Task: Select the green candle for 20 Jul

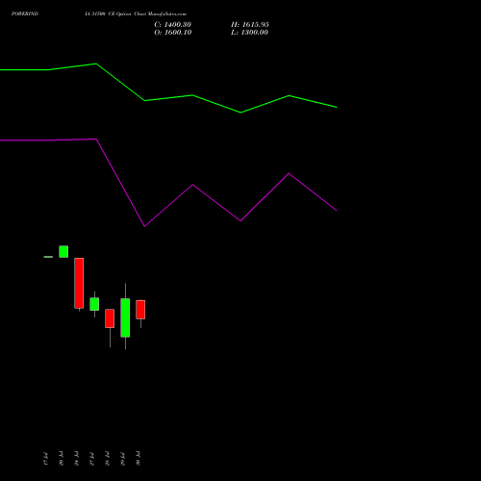Action: (x=63, y=251)
